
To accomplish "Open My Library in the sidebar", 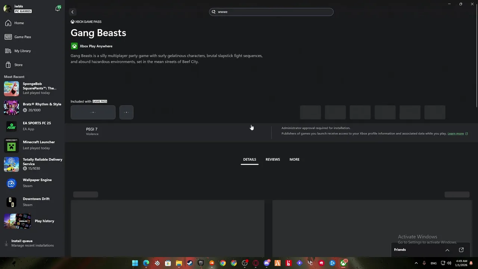I will click(32, 51).
